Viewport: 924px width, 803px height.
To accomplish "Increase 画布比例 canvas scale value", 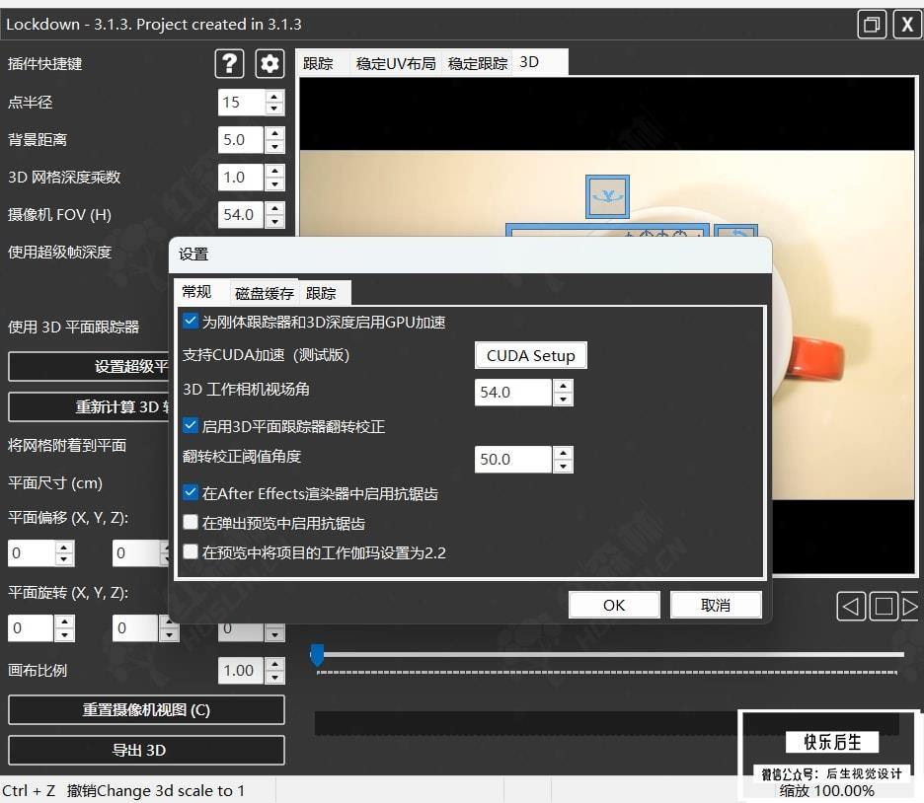I will tap(274, 664).
